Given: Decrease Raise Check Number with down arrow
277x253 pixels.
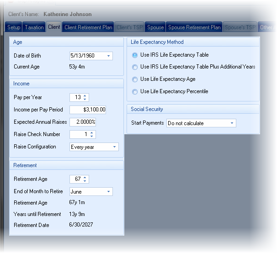Looking at the screenshot, I should pyautogui.click(x=92, y=136).
